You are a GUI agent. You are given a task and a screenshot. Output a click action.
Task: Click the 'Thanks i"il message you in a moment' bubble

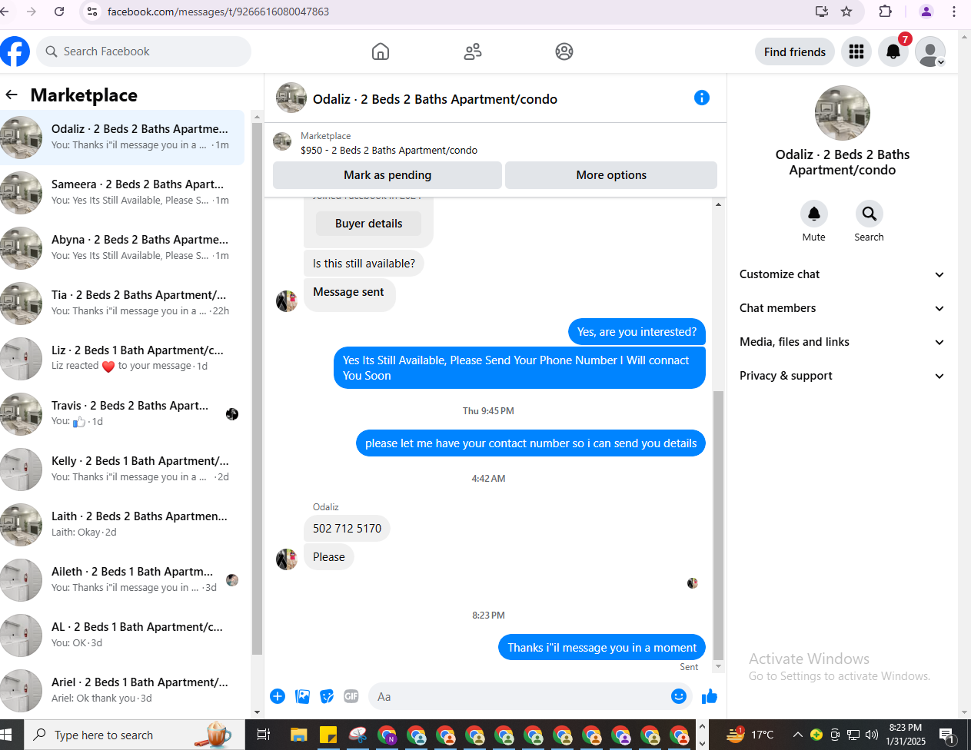[602, 648]
